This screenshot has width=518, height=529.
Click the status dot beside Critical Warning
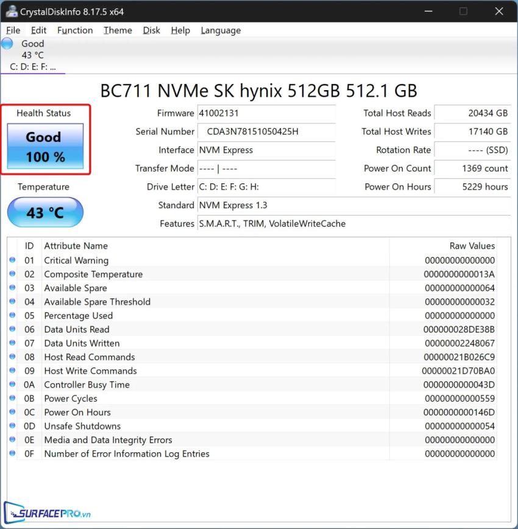click(12, 260)
